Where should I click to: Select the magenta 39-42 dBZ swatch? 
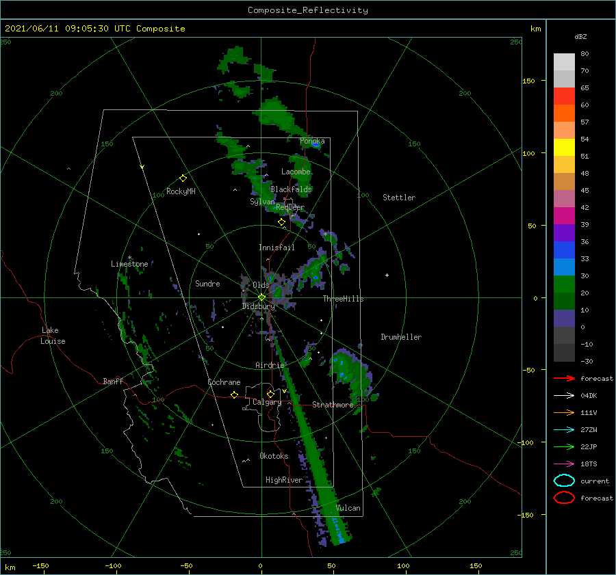click(x=564, y=216)
